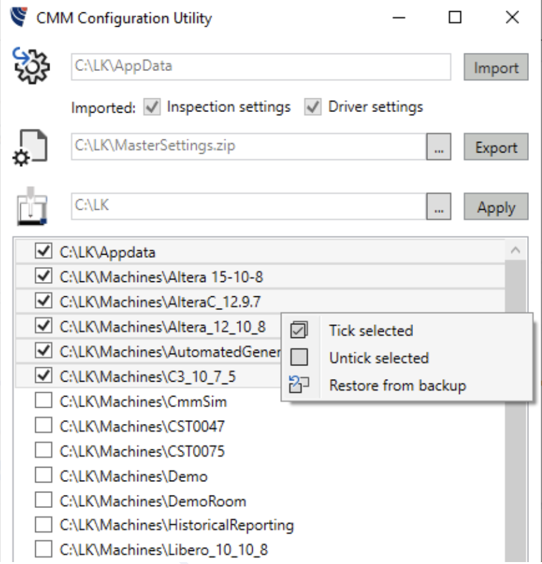The image size is (542, 564).
Task: Uncheck the Altera 15-10-8 checkbox
Action: [x=44, y=276]
